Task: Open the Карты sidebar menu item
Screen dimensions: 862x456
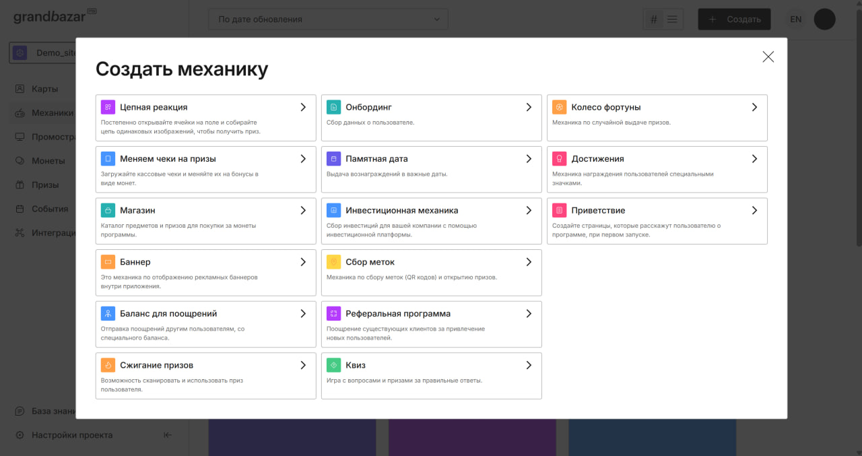Action: coord(44,89)
